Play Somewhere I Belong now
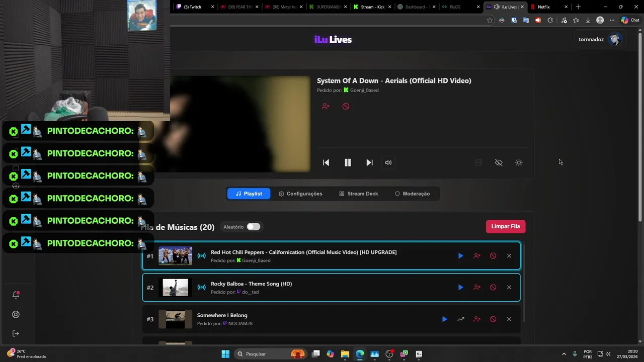The height and width of the screenshot is (362, 644). [444, 319]
